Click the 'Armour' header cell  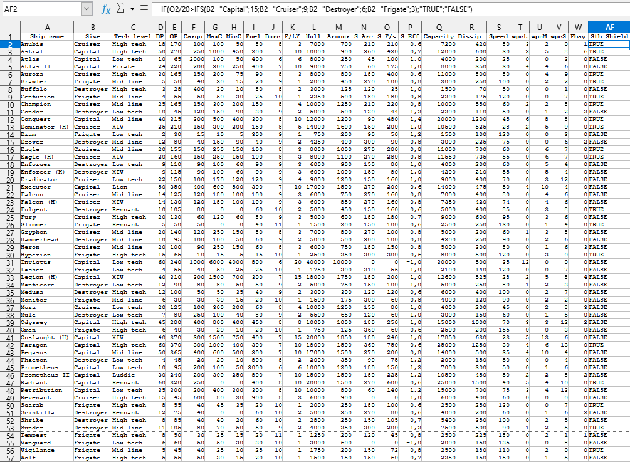click(339, 36)
